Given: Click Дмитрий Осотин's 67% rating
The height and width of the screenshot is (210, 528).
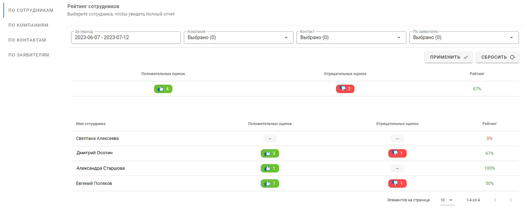Looking at the screenshot, I should (490, 153).
